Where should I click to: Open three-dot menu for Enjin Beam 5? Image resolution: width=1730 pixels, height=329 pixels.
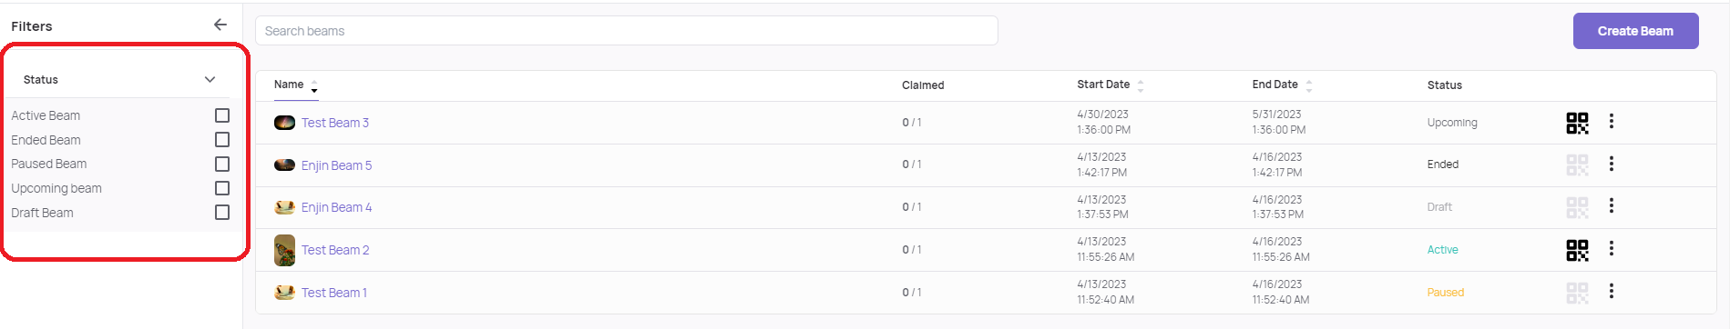coord(1612,164)
